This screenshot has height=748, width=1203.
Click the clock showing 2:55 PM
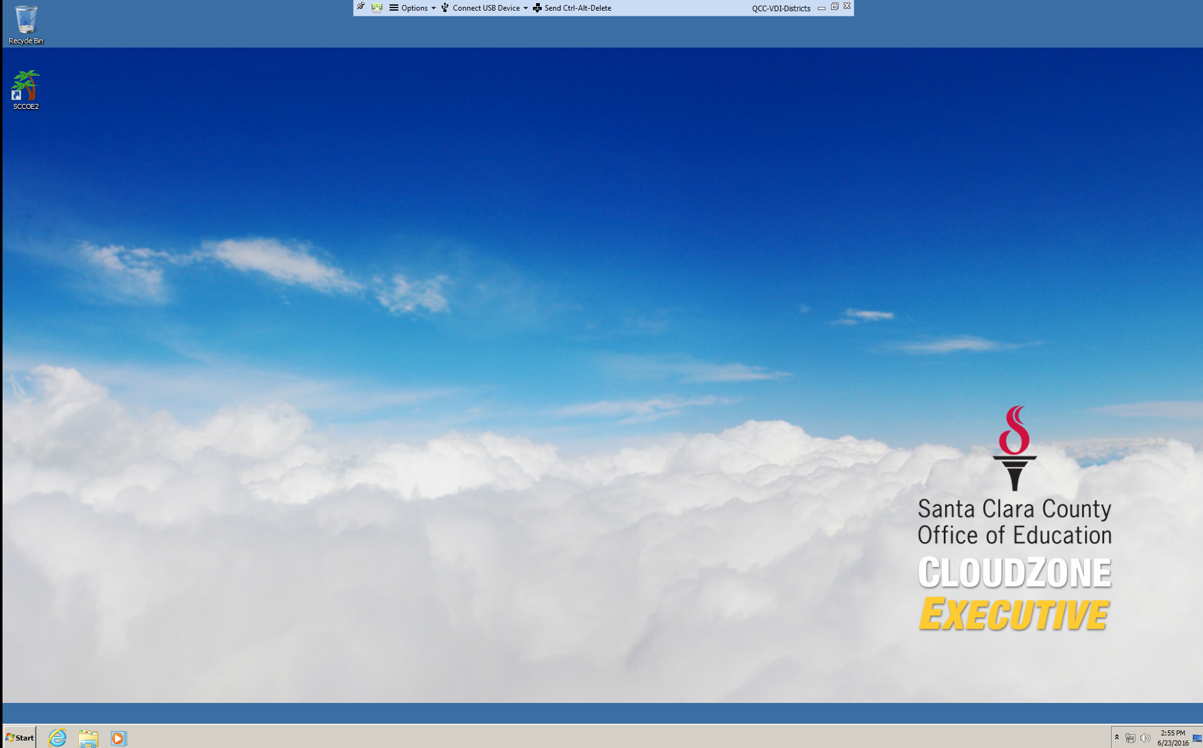[x=1173, y=738]
